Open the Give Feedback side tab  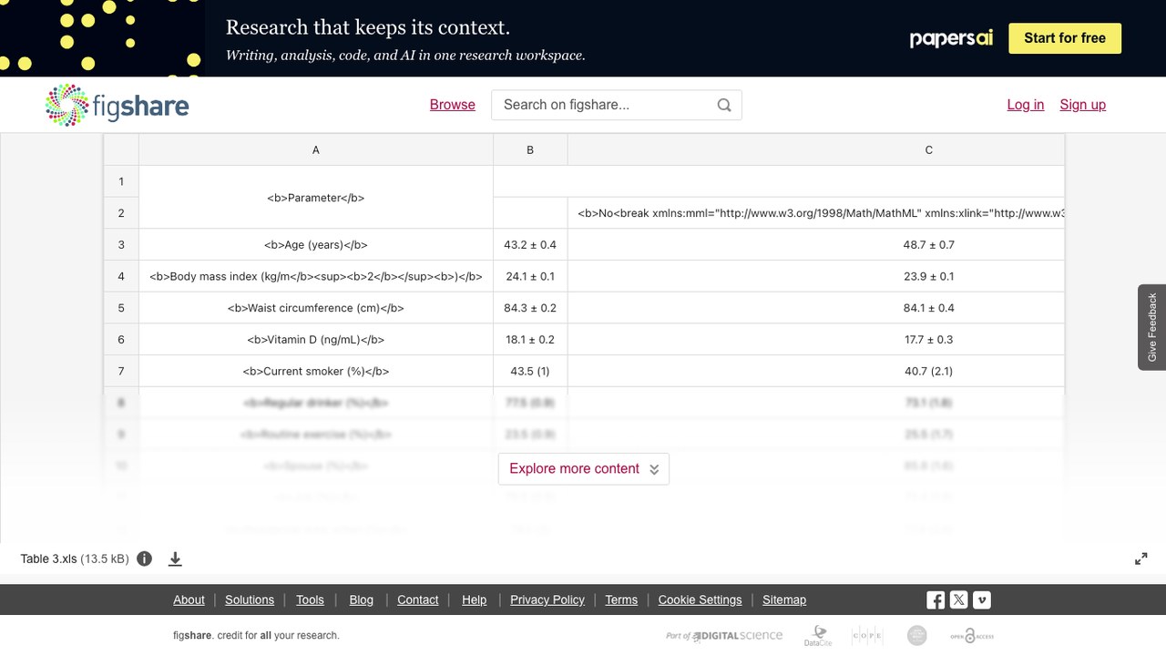point(1152,327)
